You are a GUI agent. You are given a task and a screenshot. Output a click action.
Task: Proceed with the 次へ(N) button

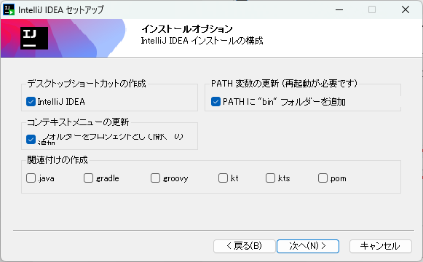coord(308,246)
